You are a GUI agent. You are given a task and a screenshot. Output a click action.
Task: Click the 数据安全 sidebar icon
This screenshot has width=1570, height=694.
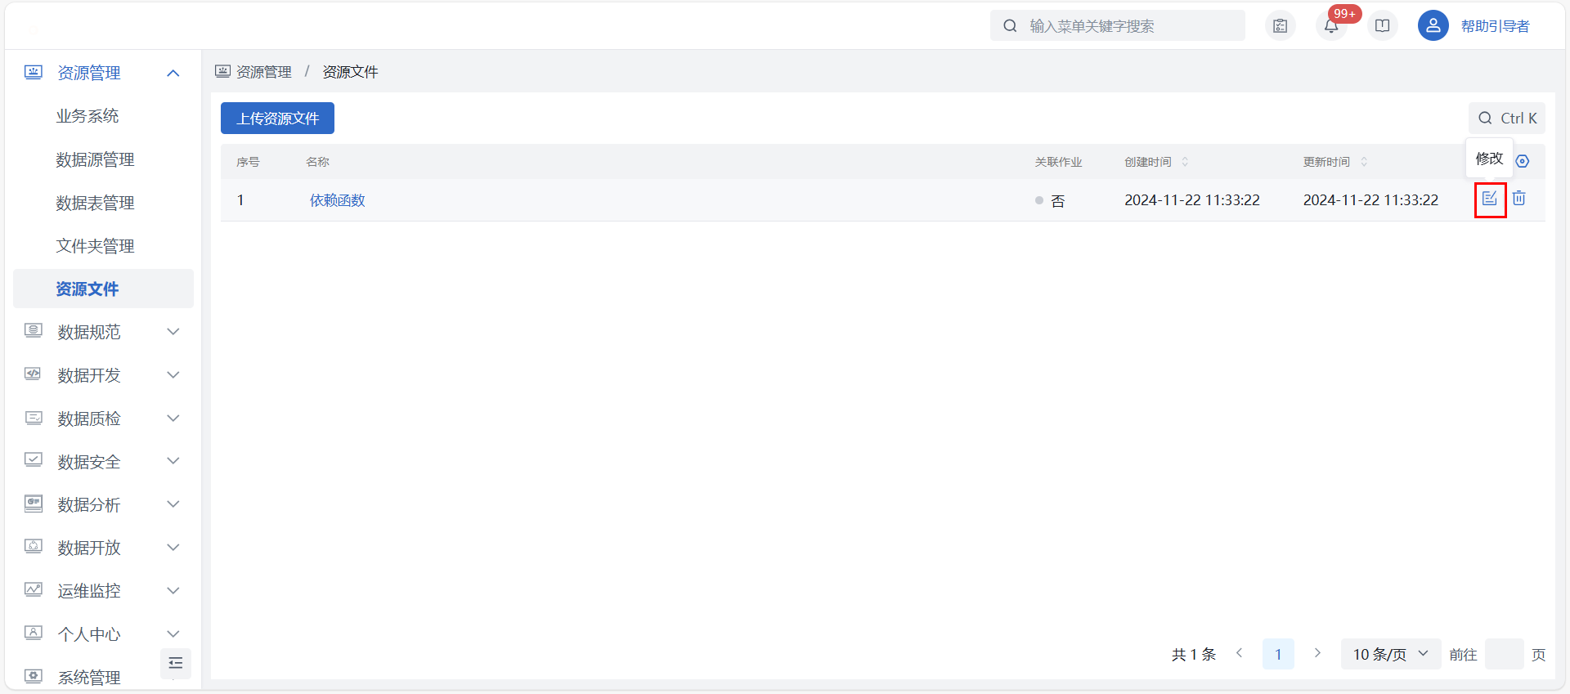coord(34,460)
